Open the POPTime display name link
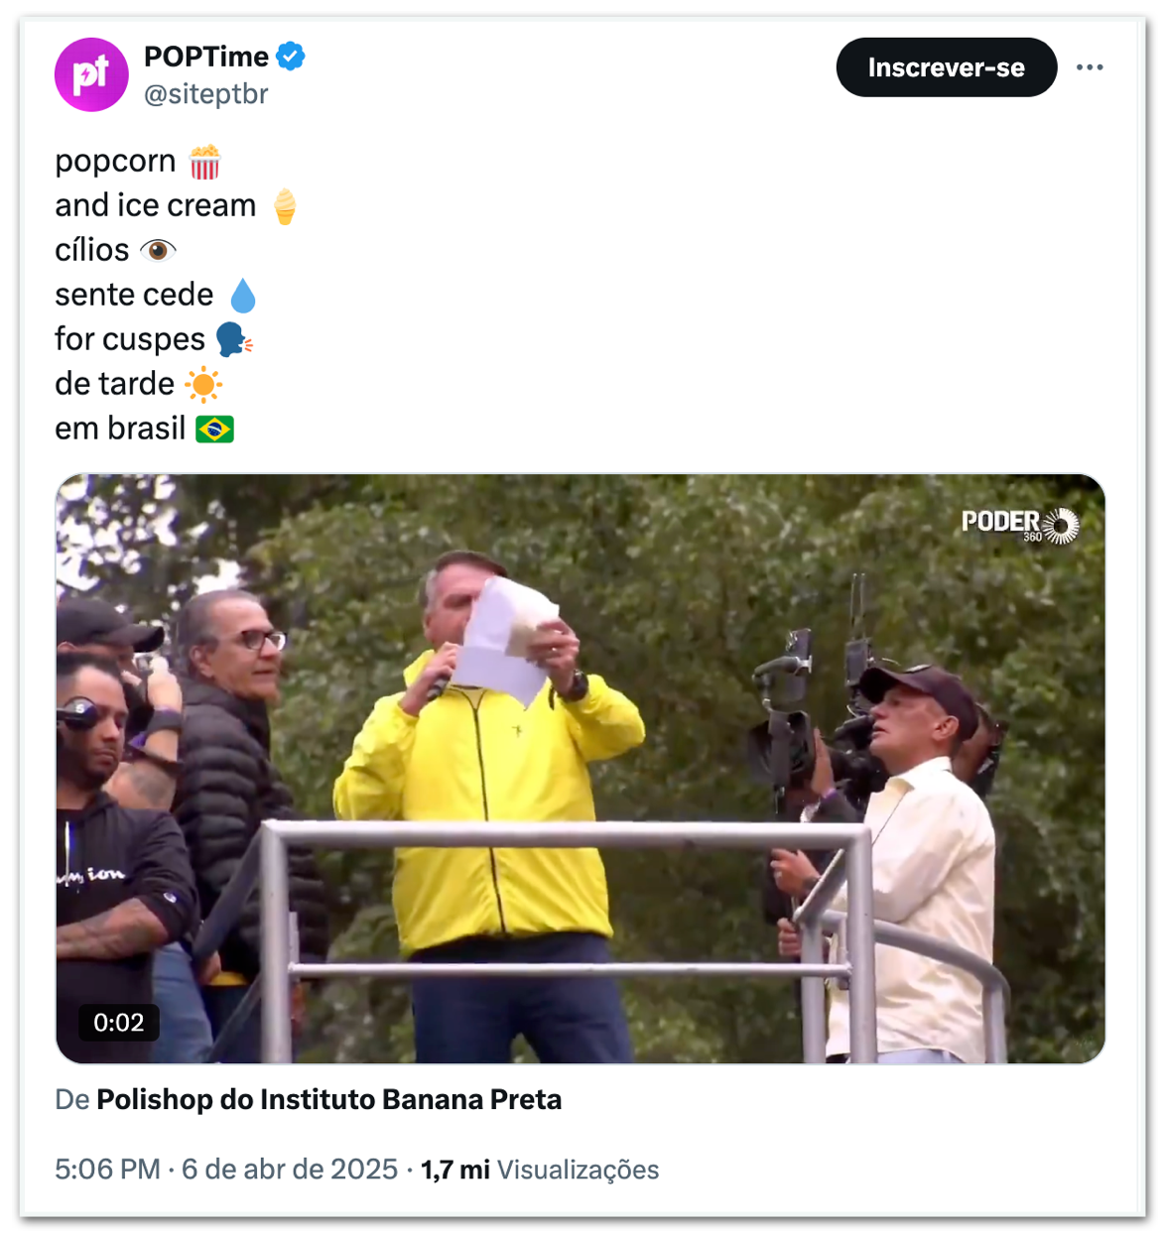Image resolution: width=1165 pixels, height=1236 pixels. click(x=206, y=57)
